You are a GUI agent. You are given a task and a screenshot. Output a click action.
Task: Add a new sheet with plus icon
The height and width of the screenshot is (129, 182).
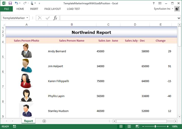[44, 121]
